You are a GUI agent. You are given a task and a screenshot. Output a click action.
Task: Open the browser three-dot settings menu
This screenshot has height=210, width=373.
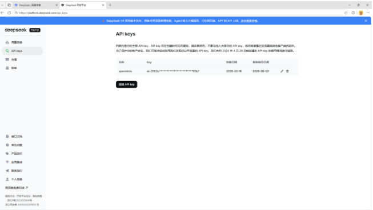pyautogui.click(x=368, y=13)
